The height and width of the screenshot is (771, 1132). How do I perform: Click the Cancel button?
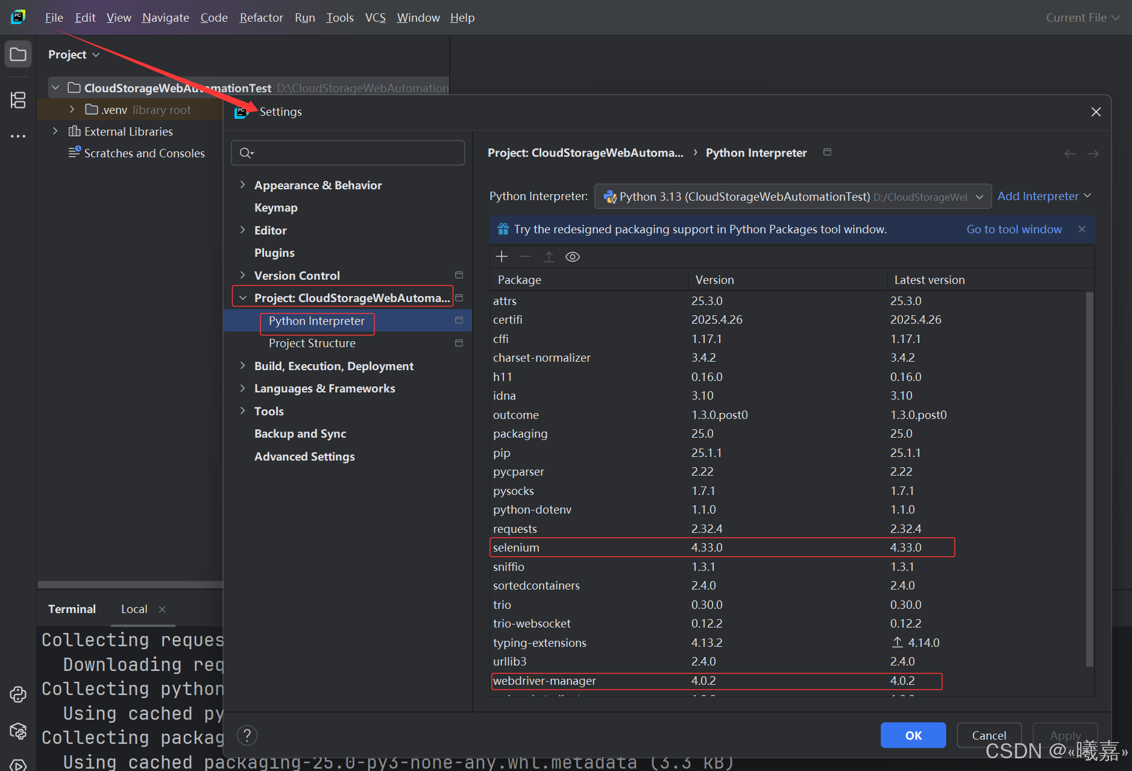click(x=989, y=735)
